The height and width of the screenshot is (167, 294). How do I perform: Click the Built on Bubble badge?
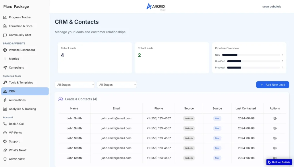279,162
